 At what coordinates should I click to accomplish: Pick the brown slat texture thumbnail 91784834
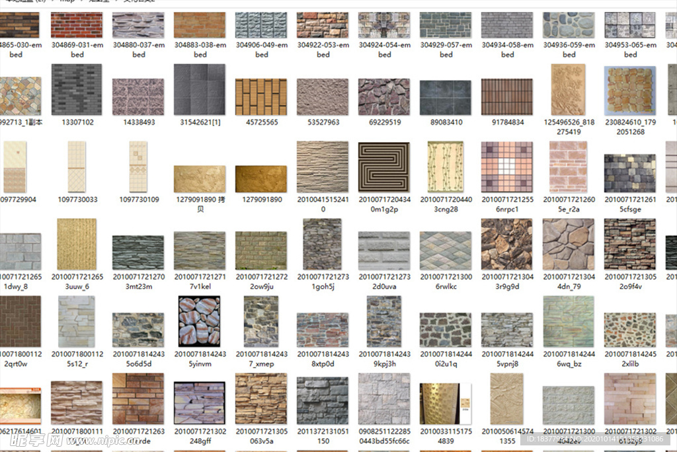pyautogui.click(x=507, y=96)
